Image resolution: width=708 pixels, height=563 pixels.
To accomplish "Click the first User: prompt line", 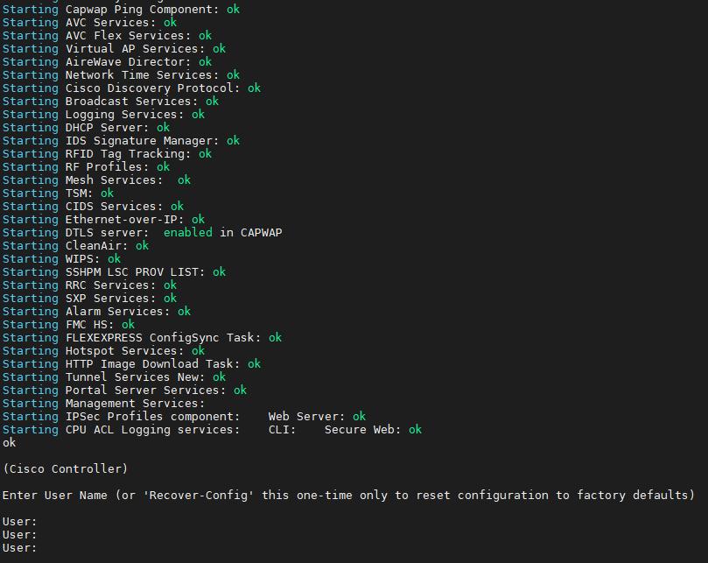I will coord(19,522).
